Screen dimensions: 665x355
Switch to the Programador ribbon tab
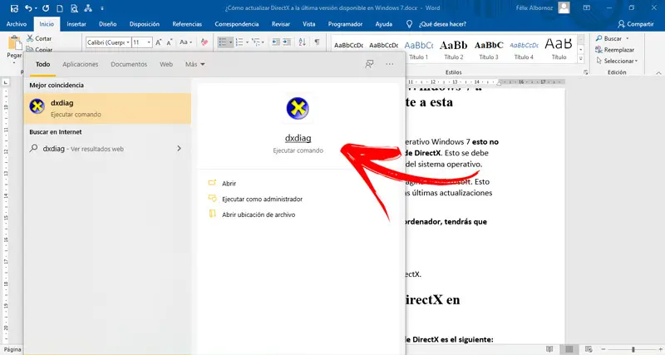click(345, 24)
